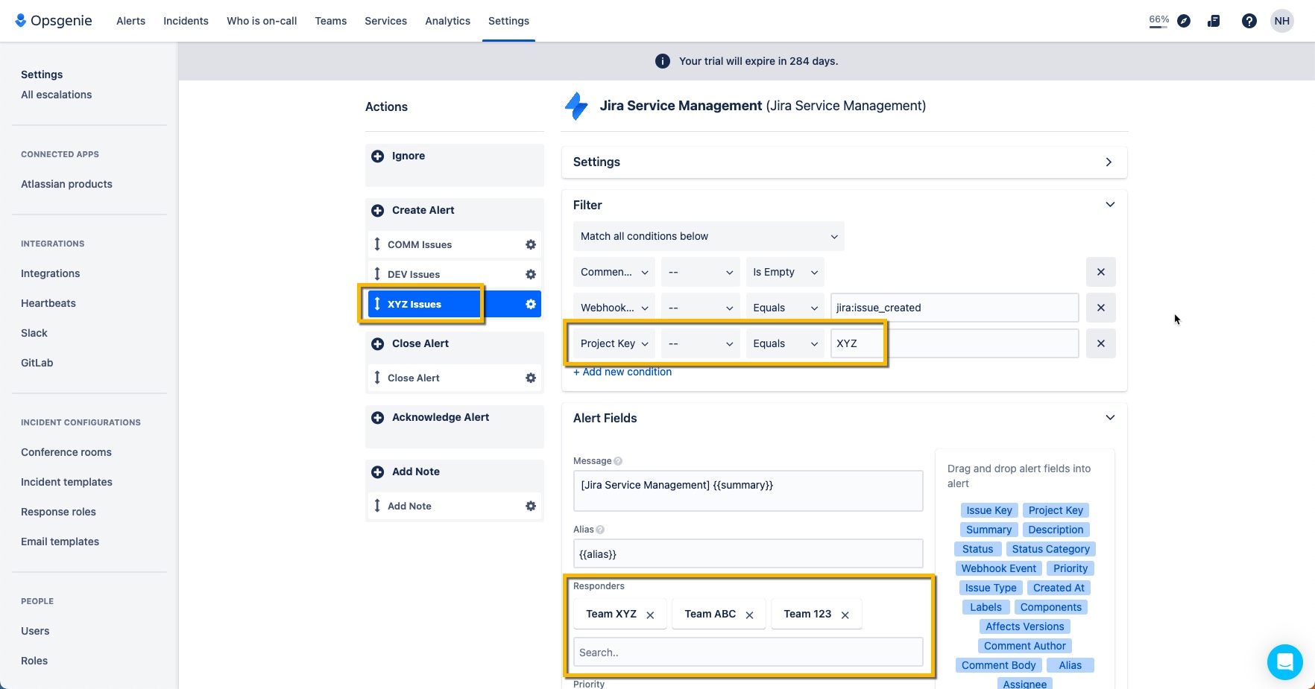Select the Comment Author field tag
This screenshot has height=689, width=1315.
[1025, 646]
